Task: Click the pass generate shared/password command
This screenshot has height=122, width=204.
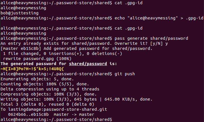Action: 151,38
